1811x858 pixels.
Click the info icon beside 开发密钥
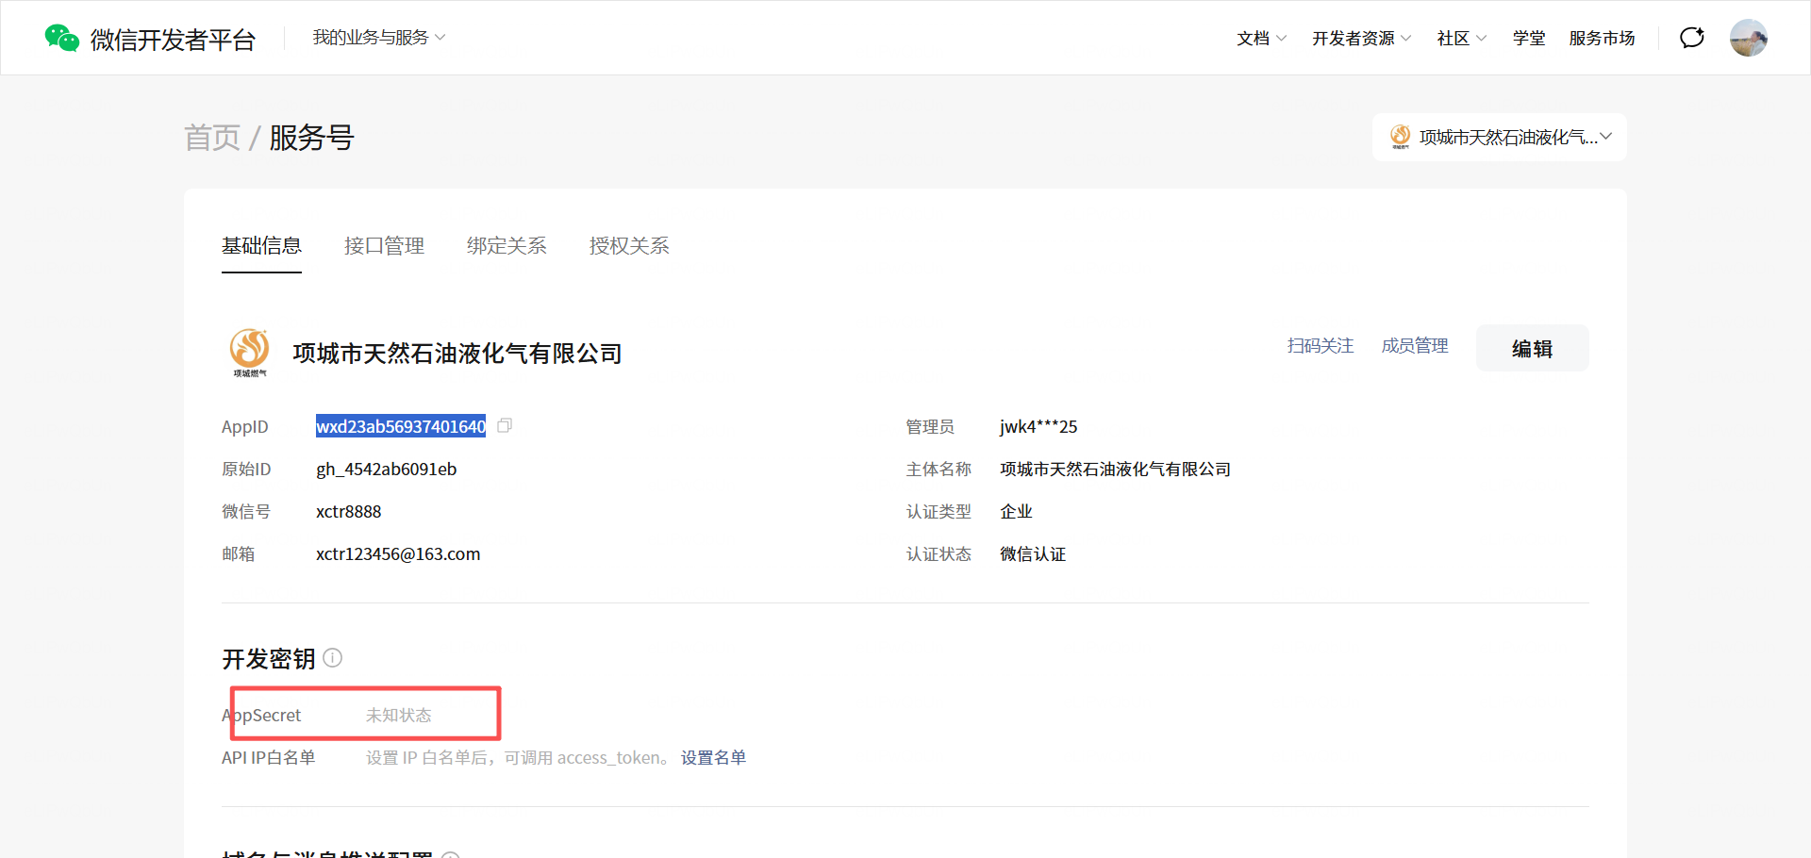pyautogui.click(x=333, y=657)
